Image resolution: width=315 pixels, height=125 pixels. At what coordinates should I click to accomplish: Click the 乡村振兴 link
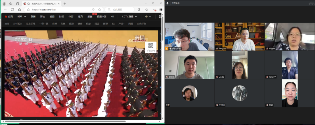click(x=18, y=24)
